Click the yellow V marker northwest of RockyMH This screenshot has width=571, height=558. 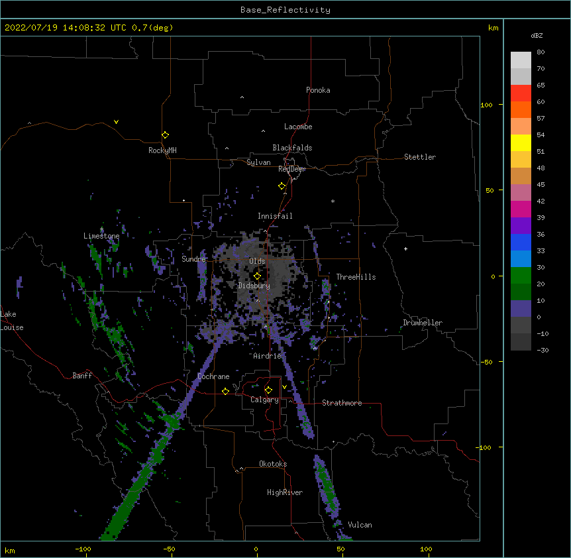tap(116, 122)
